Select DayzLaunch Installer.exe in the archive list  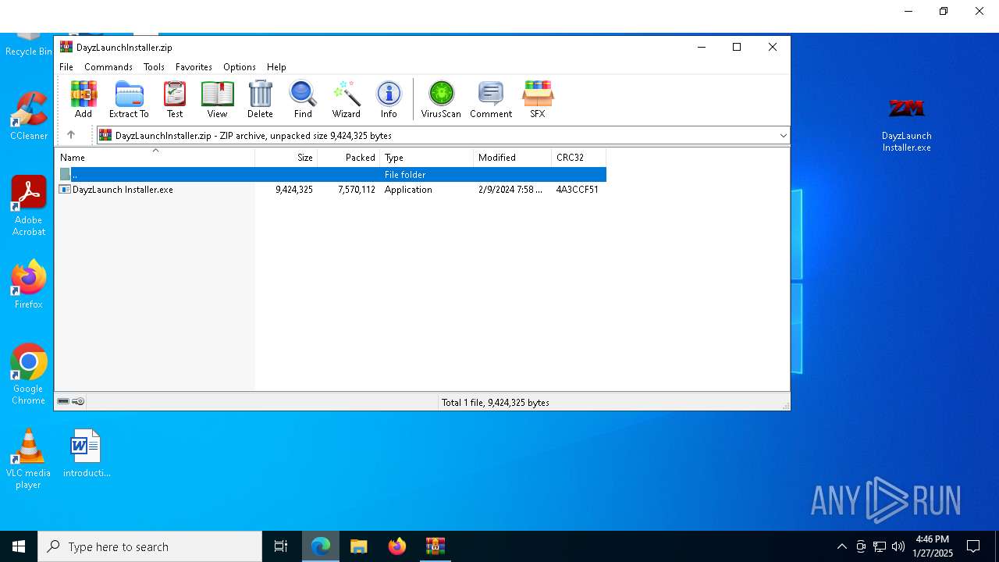123,190
